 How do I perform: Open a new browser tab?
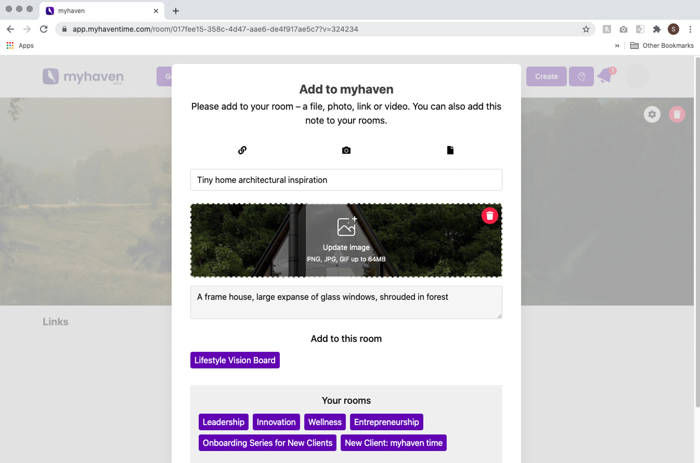click(176, 11)
